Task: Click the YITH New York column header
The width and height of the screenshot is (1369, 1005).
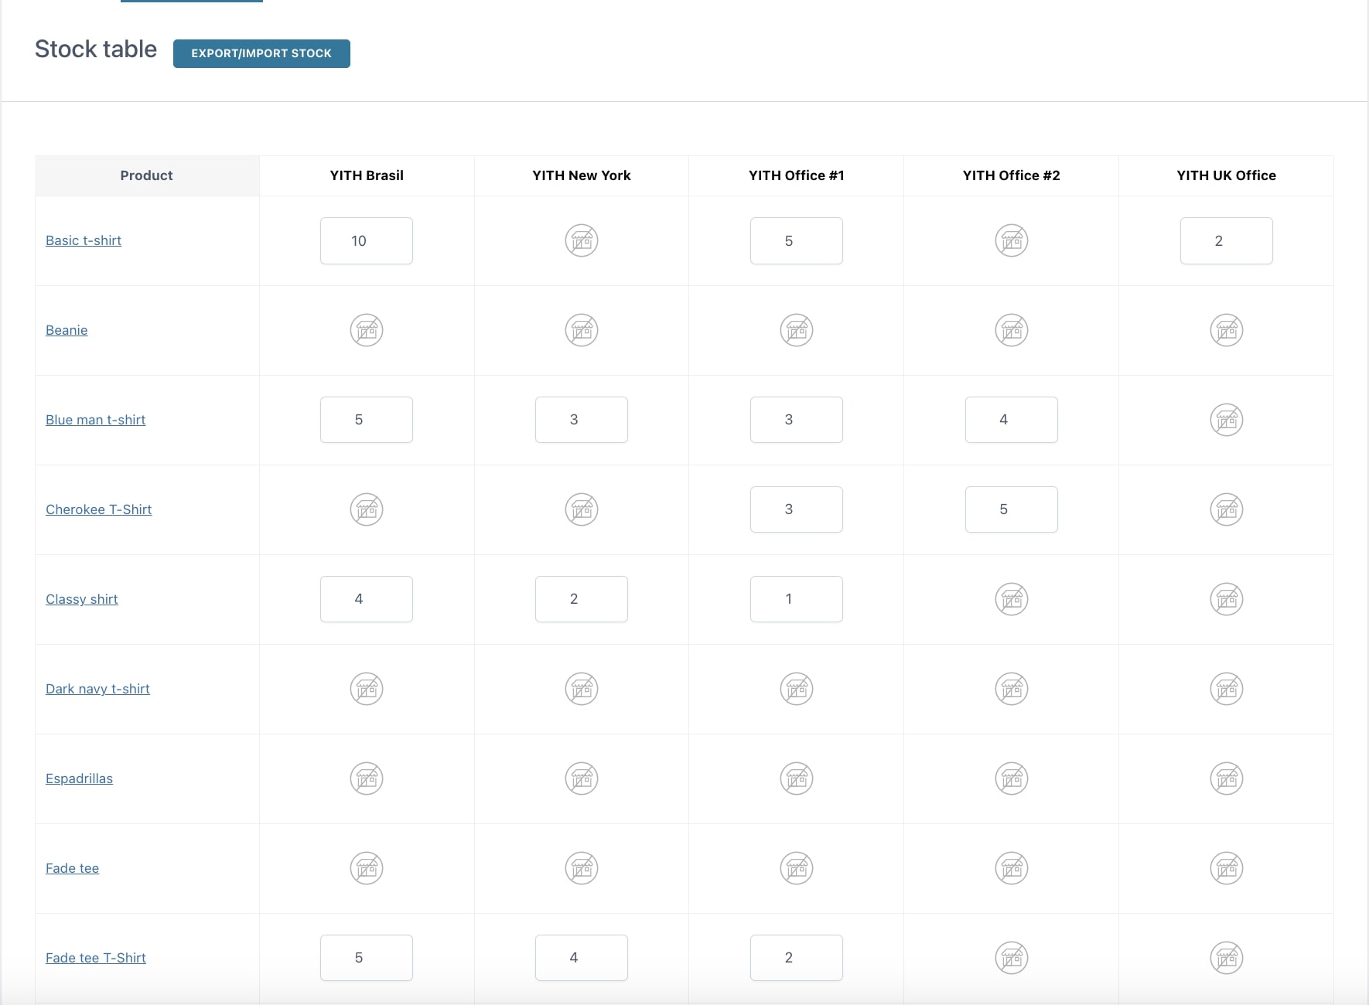Action: click(582, 175)
